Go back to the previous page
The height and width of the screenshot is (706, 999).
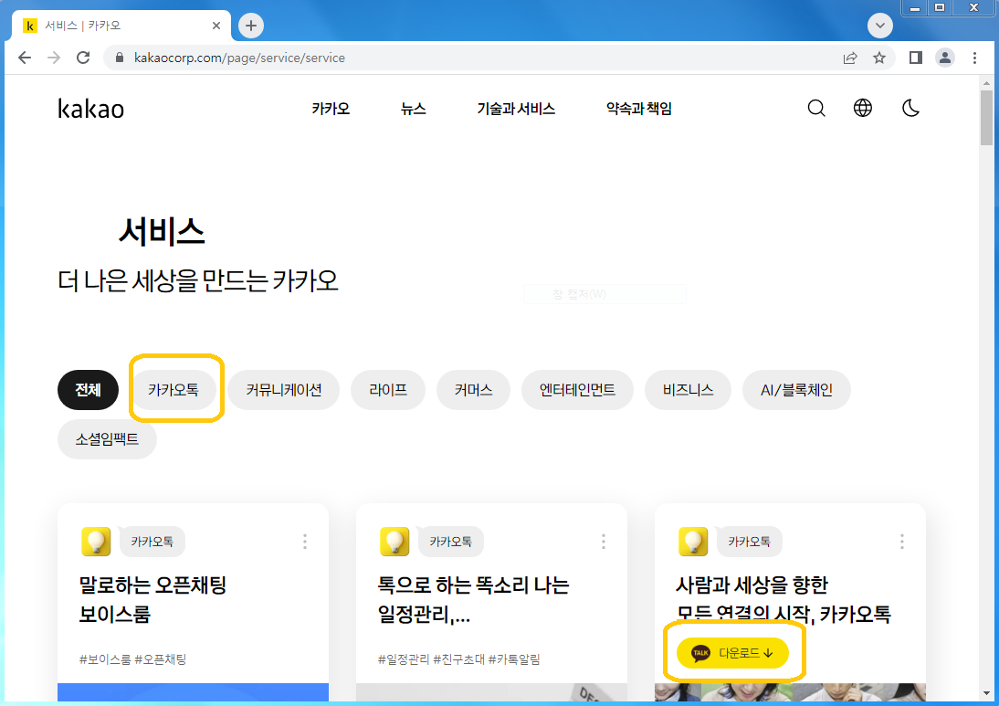(x=25, y=58)
